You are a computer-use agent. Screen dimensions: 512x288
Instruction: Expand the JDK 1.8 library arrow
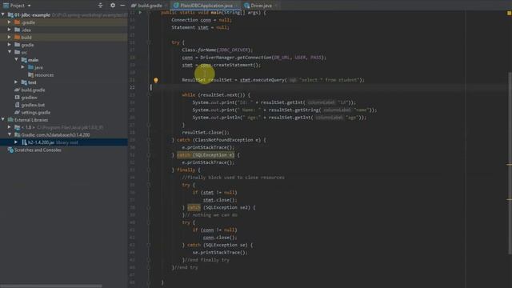coord(10,127)
